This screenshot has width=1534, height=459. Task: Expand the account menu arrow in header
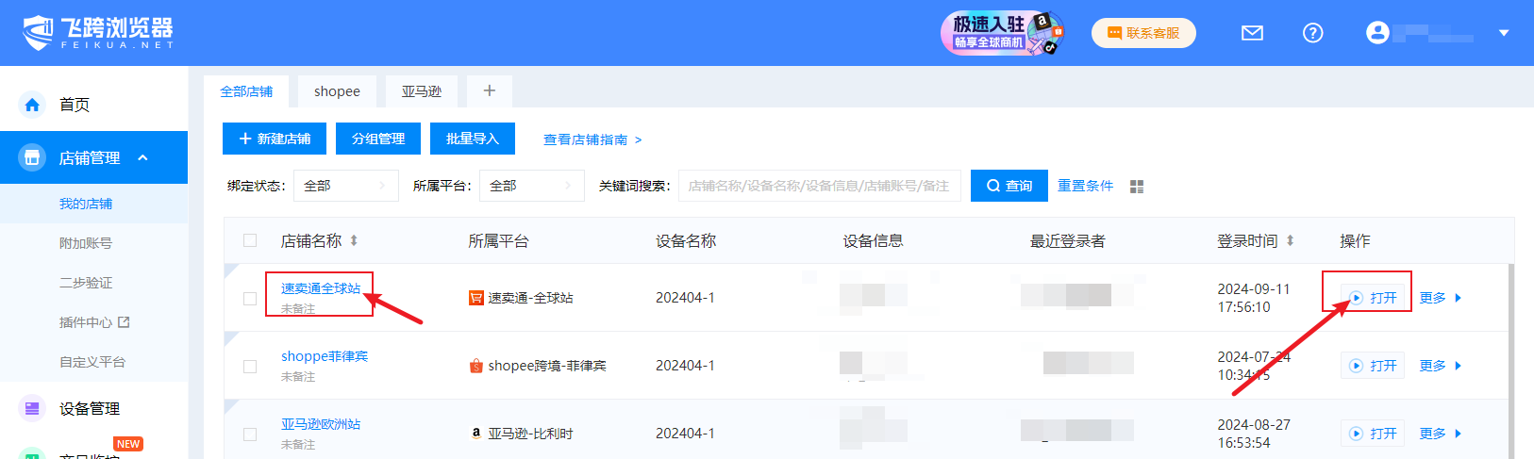tap(1504, 33)
